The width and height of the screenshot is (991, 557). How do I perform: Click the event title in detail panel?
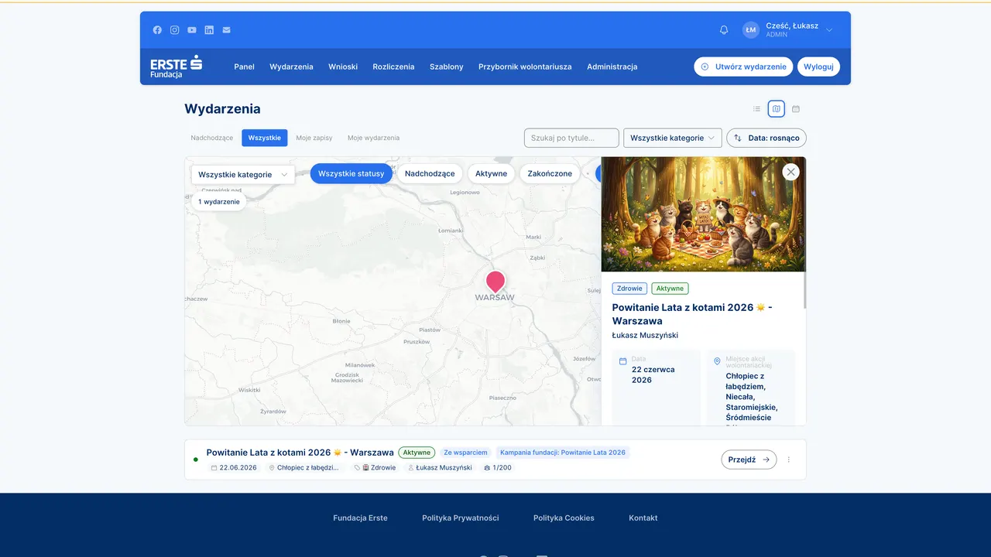pos(692,313)
